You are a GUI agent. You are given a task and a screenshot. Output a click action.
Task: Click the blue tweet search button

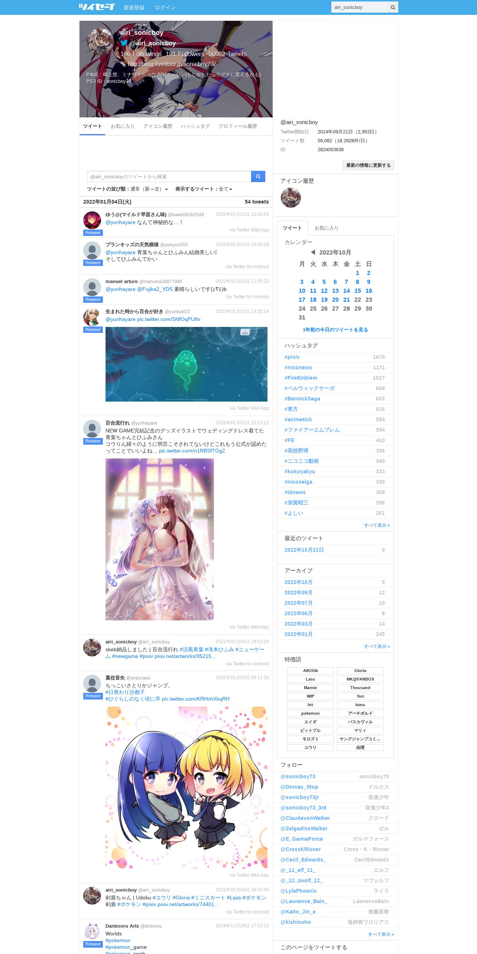pyautogui.click(x=258, y=176)
